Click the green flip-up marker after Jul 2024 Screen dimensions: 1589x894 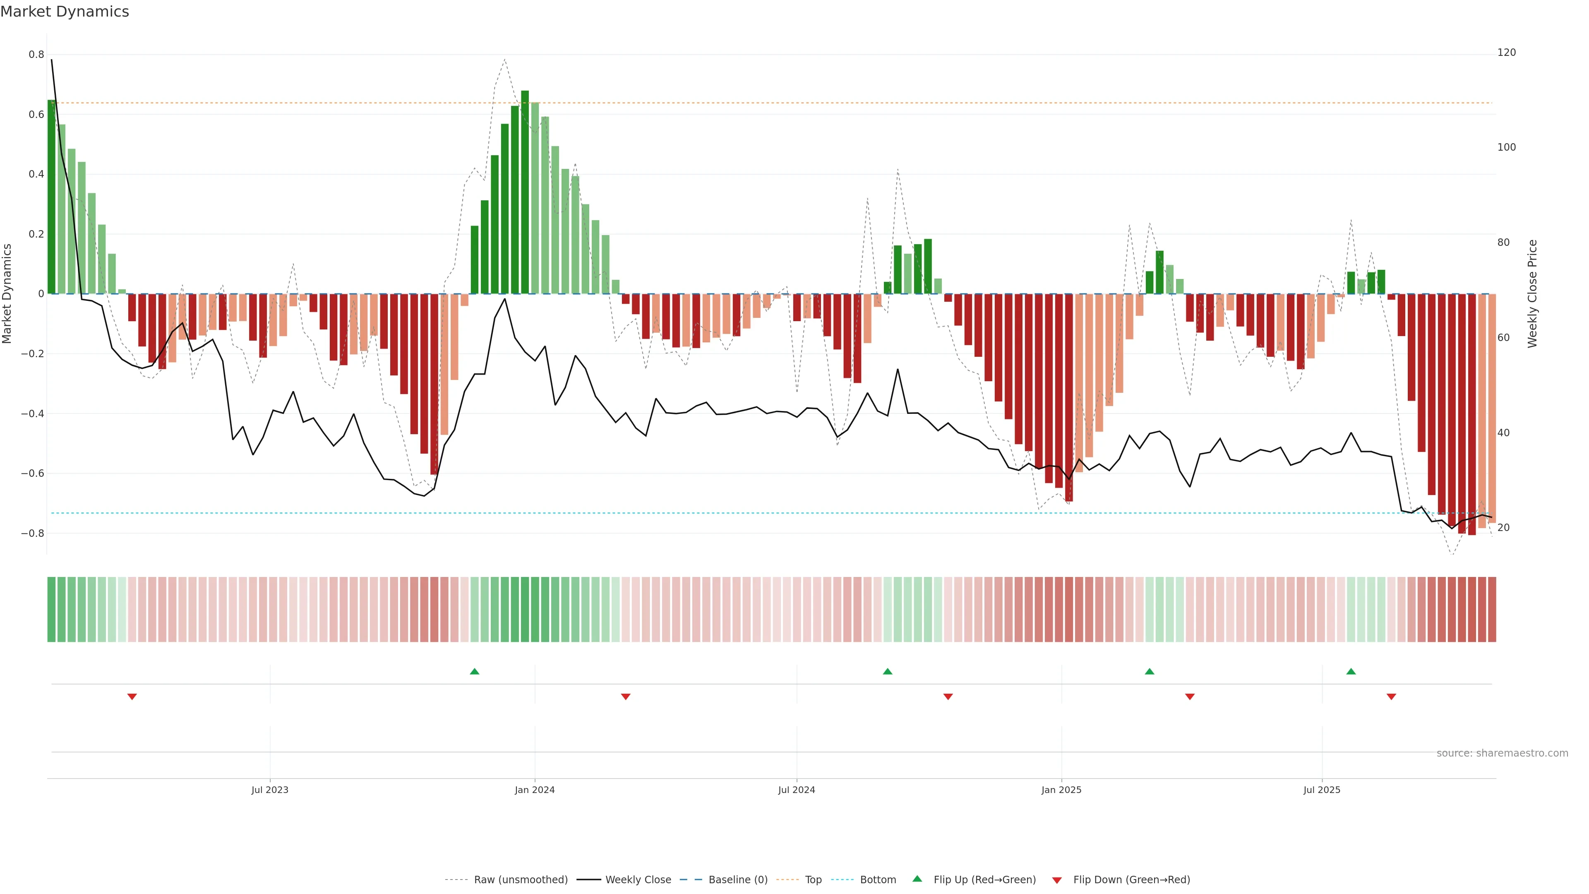[x=888, y=671]
